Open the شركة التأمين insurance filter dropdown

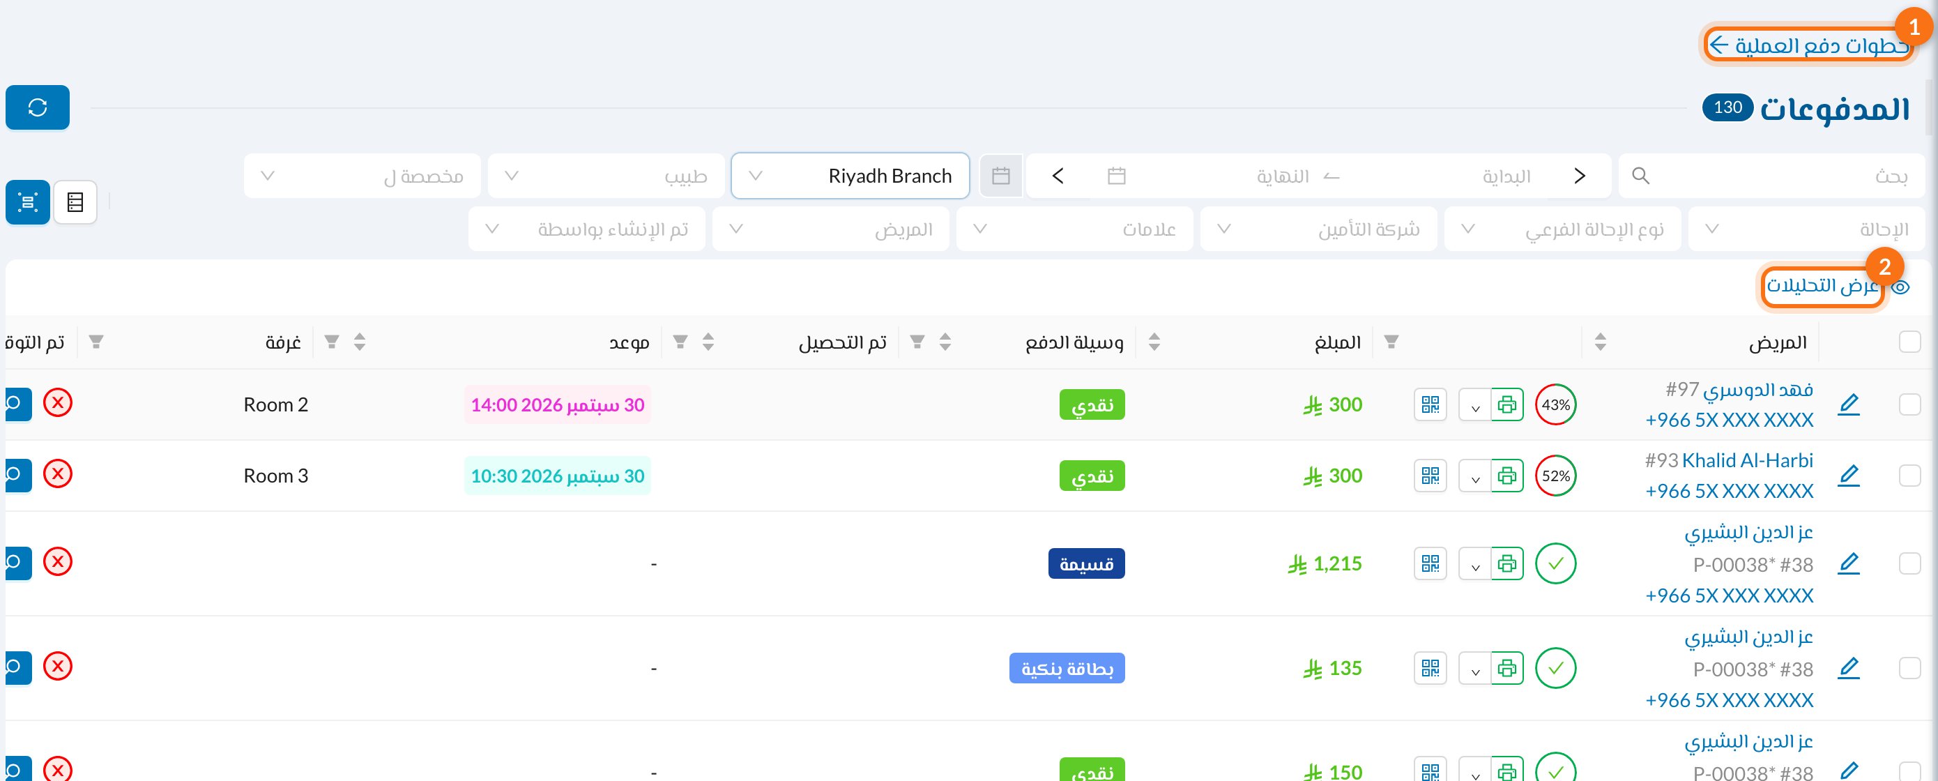click(x=1318, y=229)
